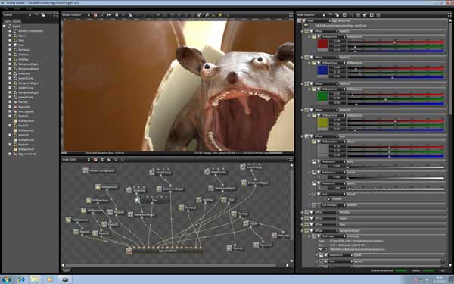
Task: Click the red value field of Plastic01
Action: point(337,41)
